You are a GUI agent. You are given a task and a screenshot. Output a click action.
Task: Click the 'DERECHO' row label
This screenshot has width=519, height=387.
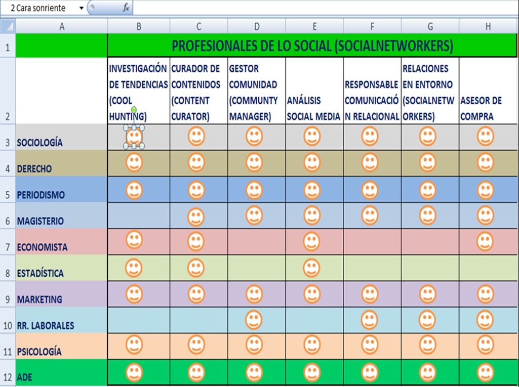[x=34, y=168]
